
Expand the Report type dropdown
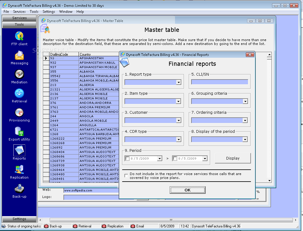179,82
